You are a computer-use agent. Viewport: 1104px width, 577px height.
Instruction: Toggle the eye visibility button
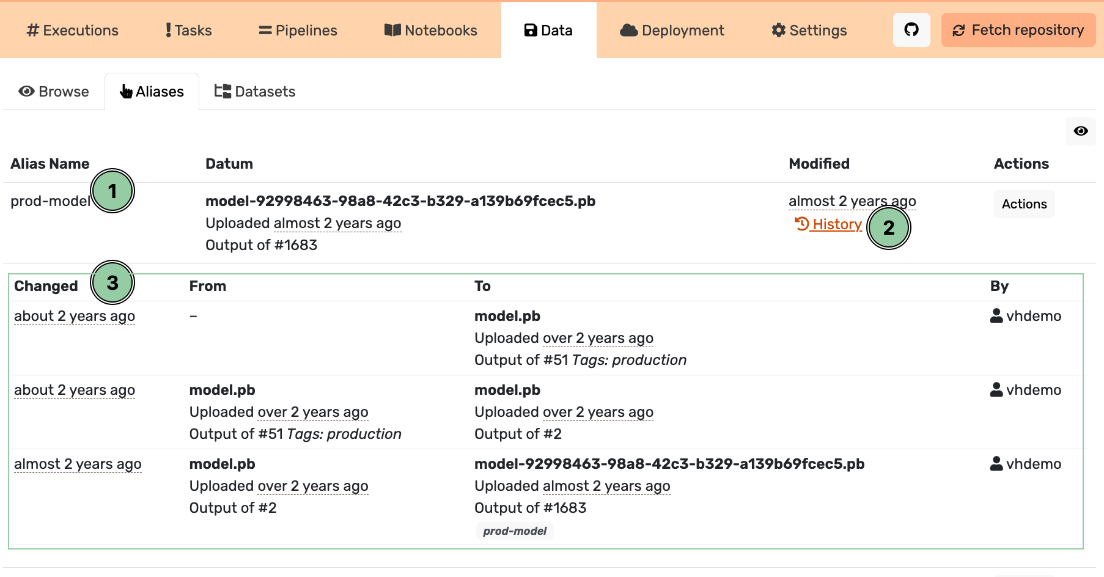pos(1080,131)
